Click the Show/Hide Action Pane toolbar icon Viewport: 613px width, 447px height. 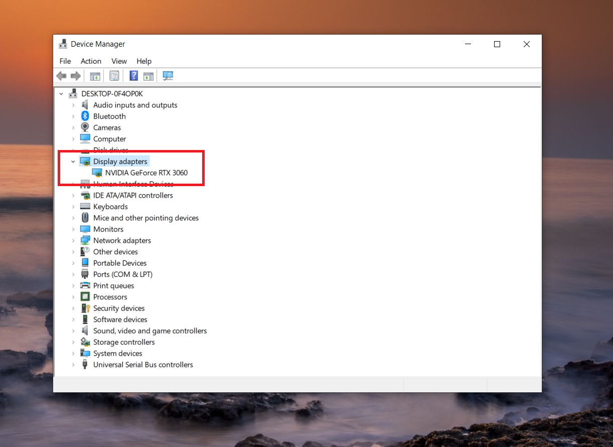pos(148,76)
